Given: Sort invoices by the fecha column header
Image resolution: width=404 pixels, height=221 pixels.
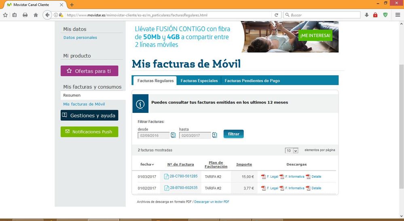Looking at the screenshot, I should tap(147, 164).
